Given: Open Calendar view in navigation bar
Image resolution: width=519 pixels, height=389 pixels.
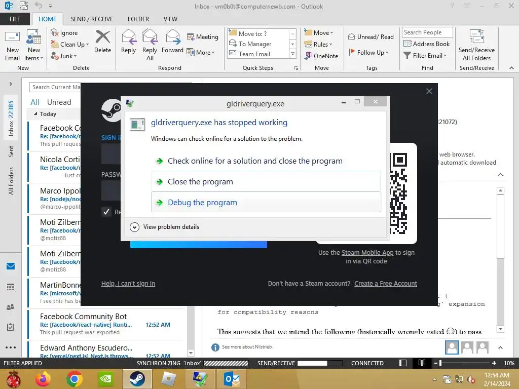Looking at the screenshot, I should (x=11, y=287).
